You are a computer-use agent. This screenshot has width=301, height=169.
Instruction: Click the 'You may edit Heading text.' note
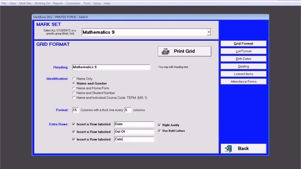[173, 67]
